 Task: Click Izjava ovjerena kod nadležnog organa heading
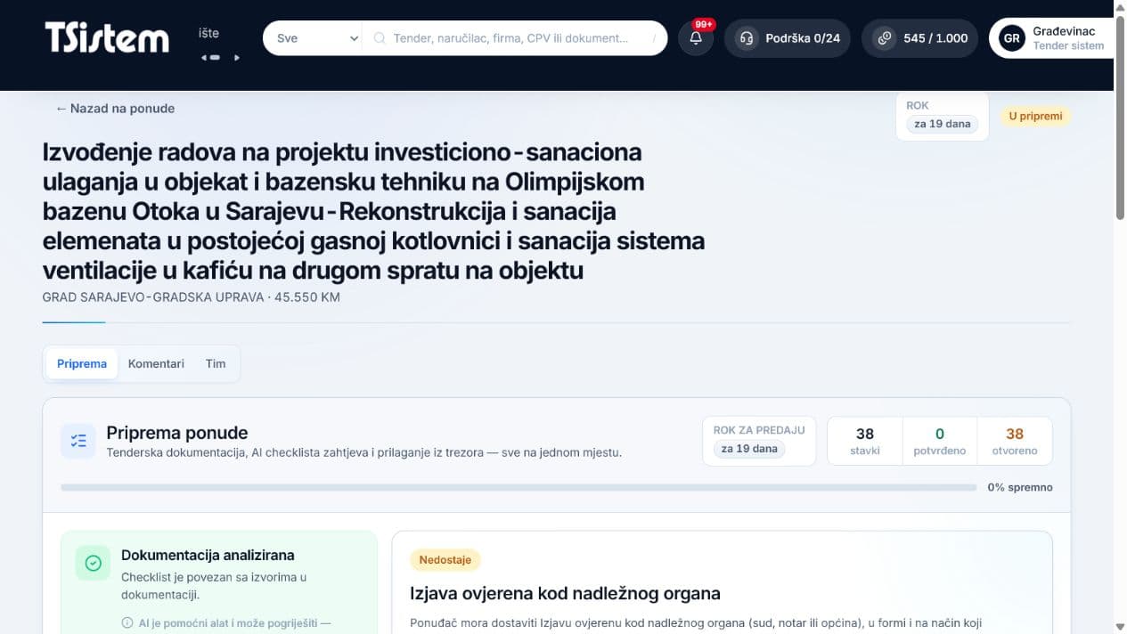tap(565, 593)
